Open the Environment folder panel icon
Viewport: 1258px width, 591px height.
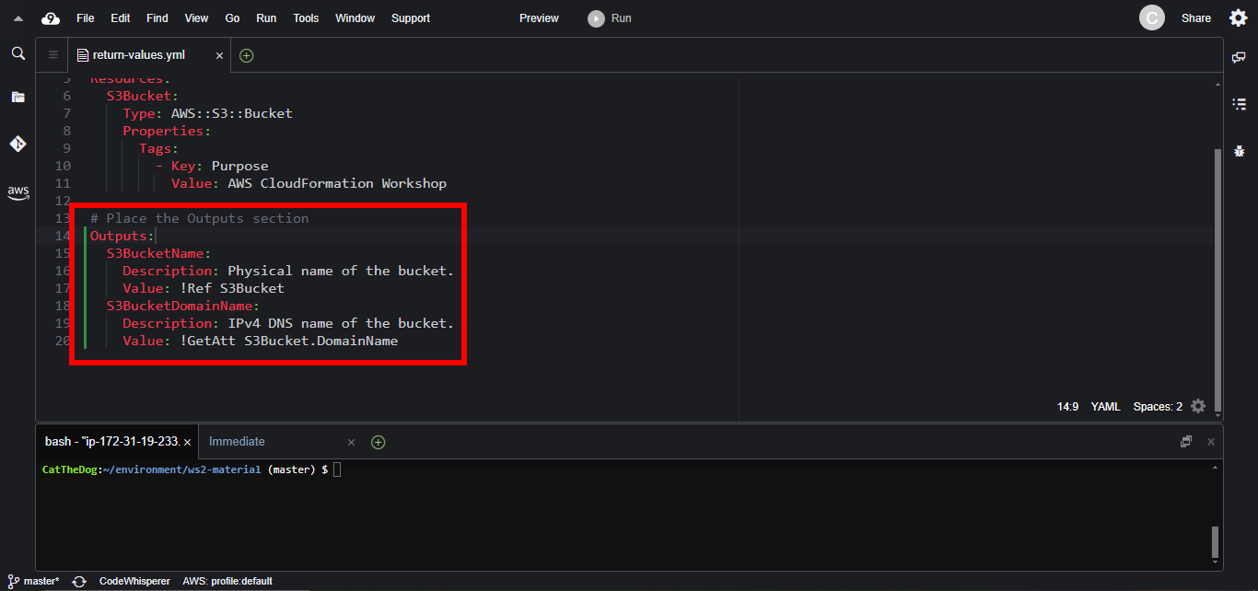pos(17,97)
